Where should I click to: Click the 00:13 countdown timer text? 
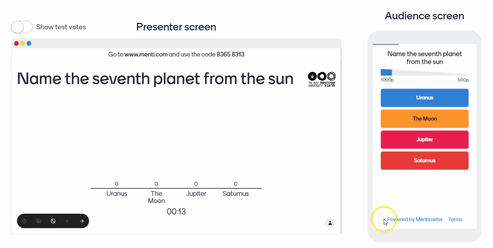click(176, 212)
